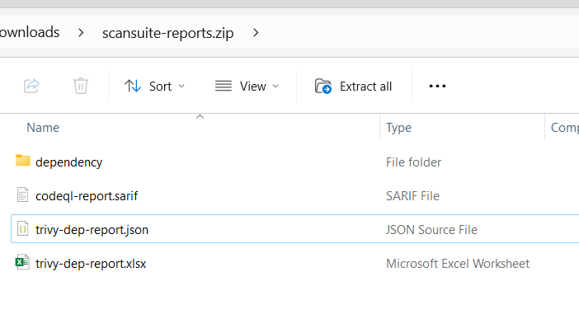The width and height of the screenshot is (579, 328).
Task: Click the trivy-dep-report.xlsx Excel icon
Action: [22, 262]
